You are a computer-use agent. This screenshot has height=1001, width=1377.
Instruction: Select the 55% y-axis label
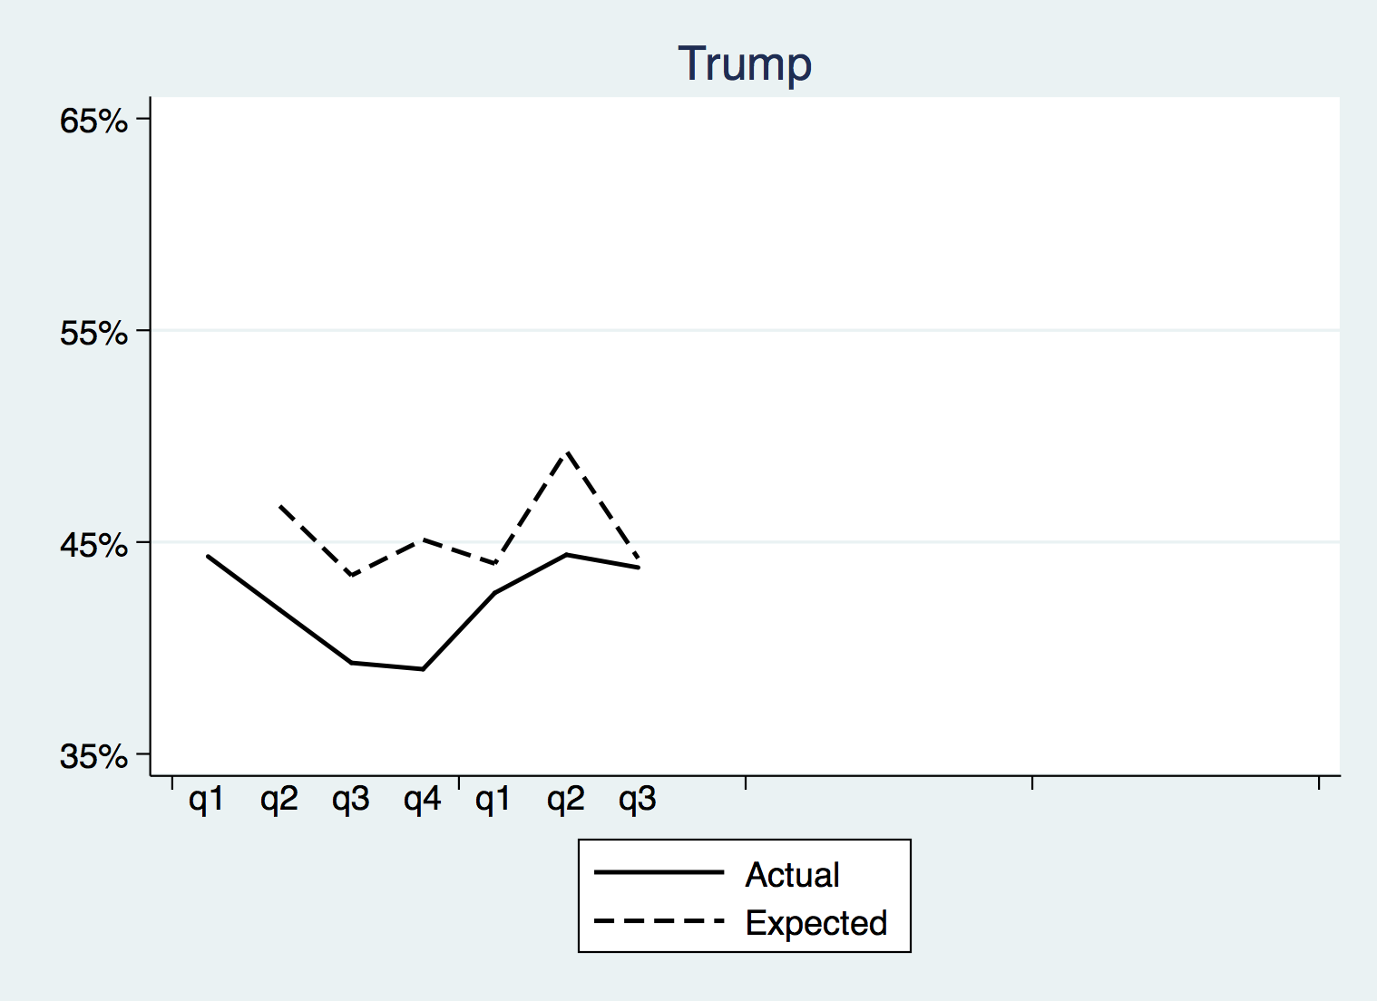(93, 333)
